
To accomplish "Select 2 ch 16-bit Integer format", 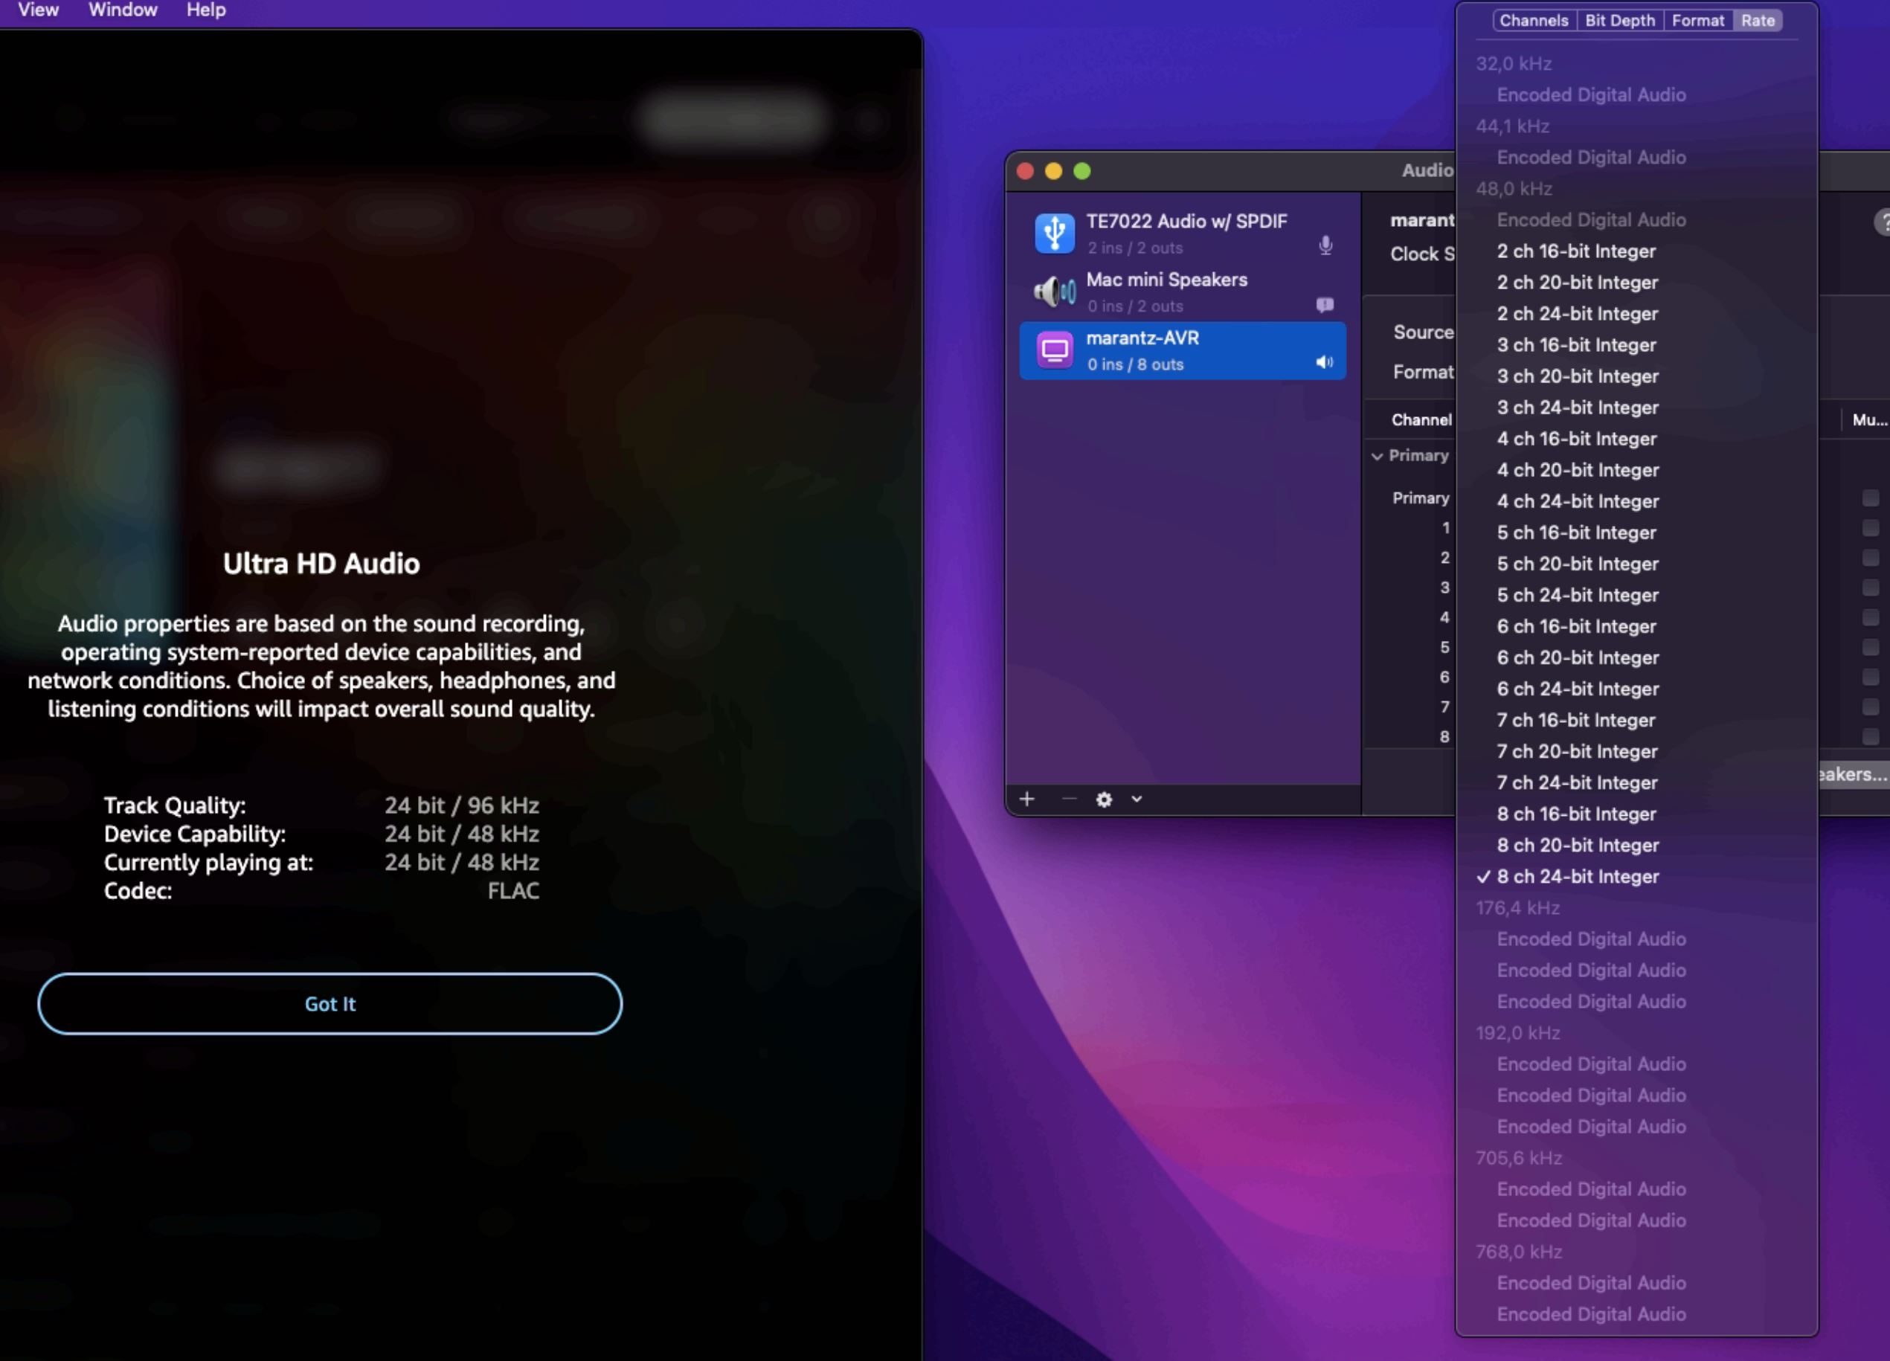I will [1575, 251].
